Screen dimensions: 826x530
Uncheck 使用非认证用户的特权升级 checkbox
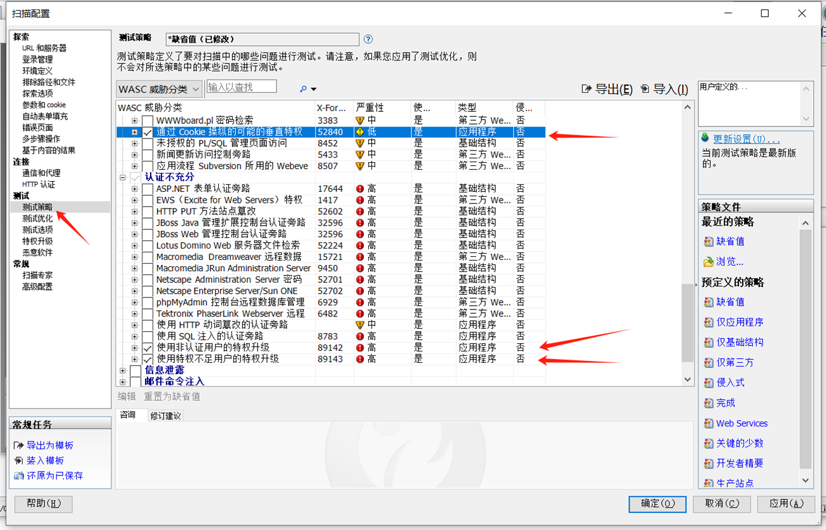point(148,348)
